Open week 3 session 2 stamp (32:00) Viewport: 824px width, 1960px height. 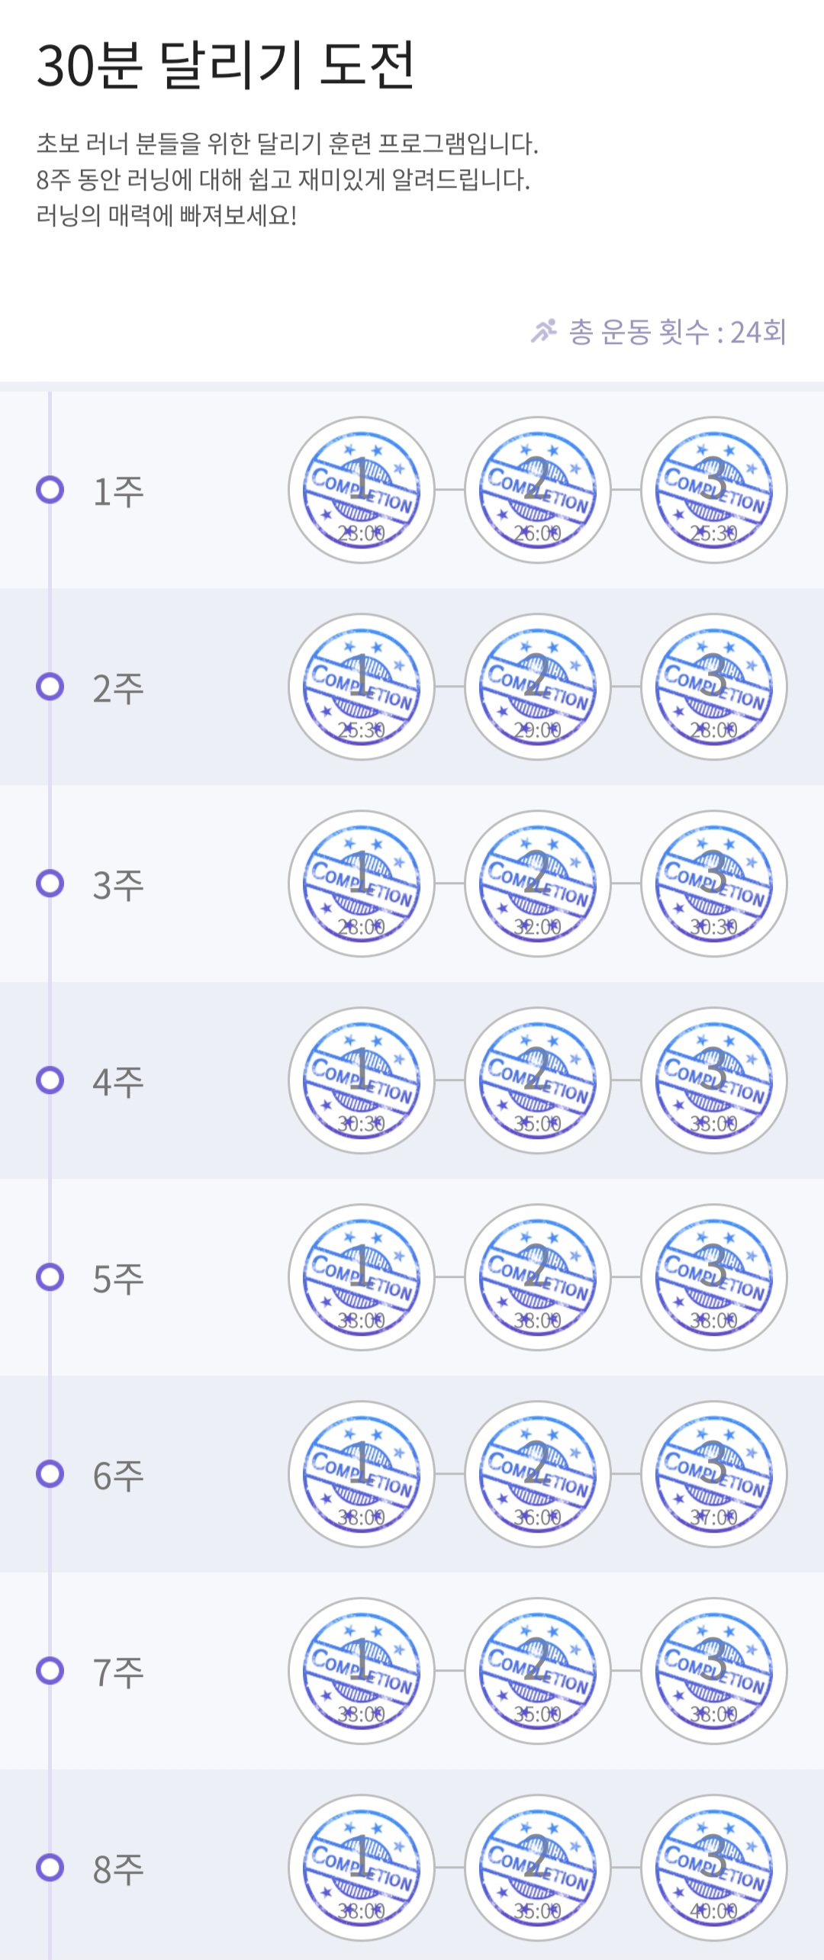(x=538, y=883)
